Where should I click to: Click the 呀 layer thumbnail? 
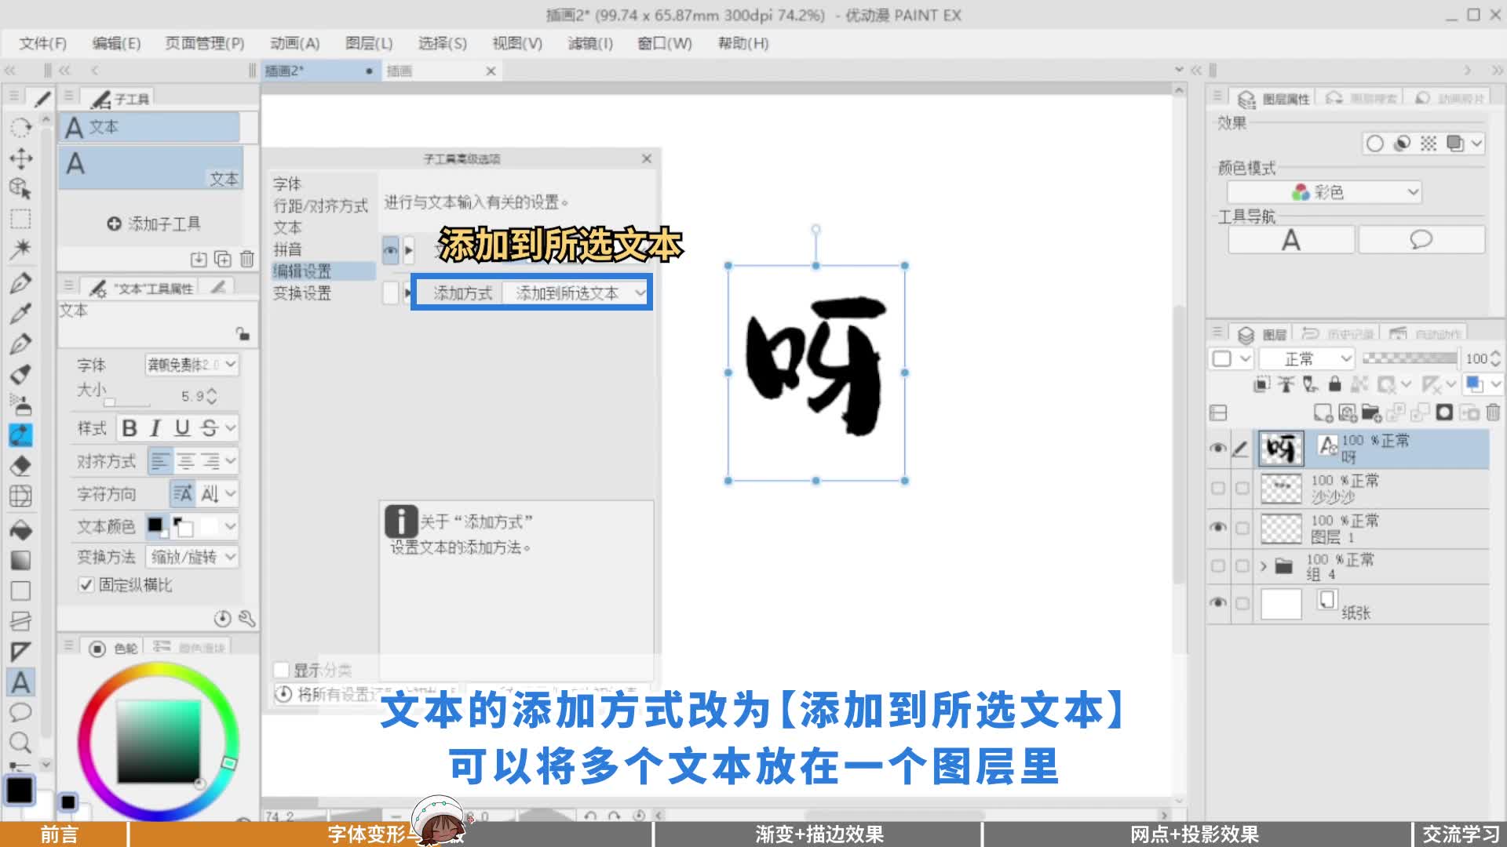point(1281,449)
